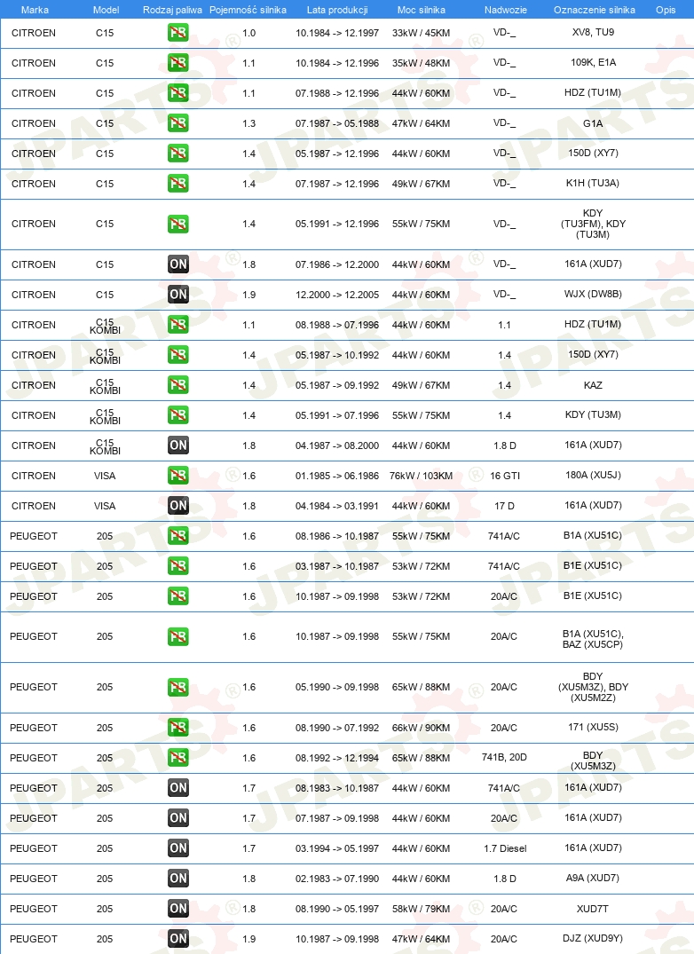Select the DJZ (XUD9Y) engine code

pos(593,939)
